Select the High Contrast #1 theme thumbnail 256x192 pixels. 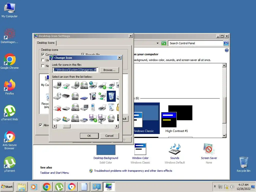(177, 119)
